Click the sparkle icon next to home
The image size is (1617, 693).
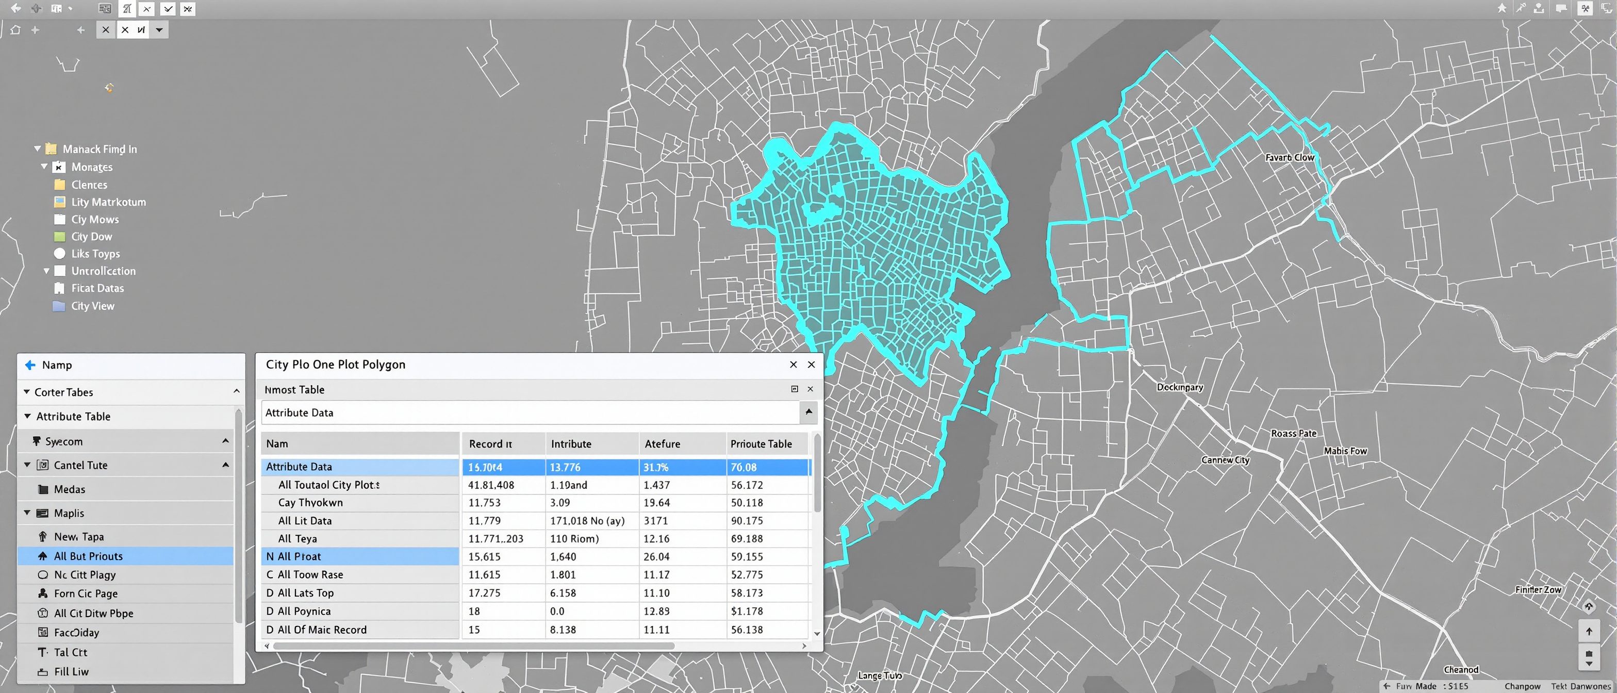pos(35,29)
